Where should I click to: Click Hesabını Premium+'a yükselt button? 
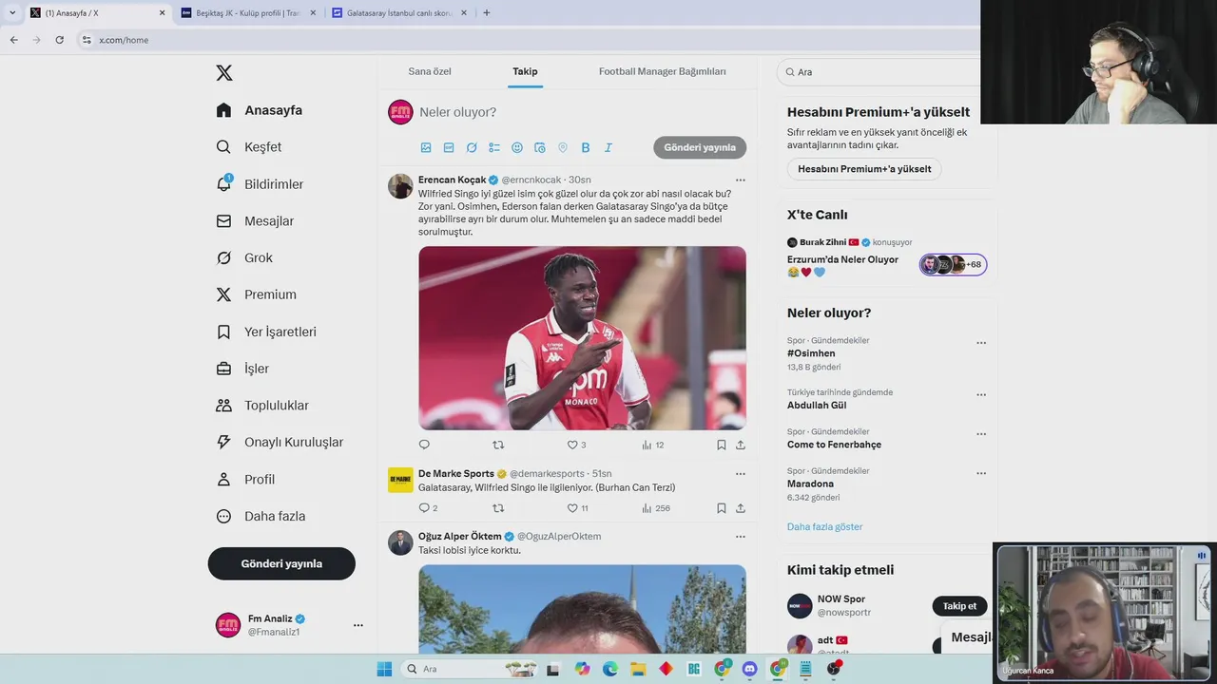click(864, 169)
